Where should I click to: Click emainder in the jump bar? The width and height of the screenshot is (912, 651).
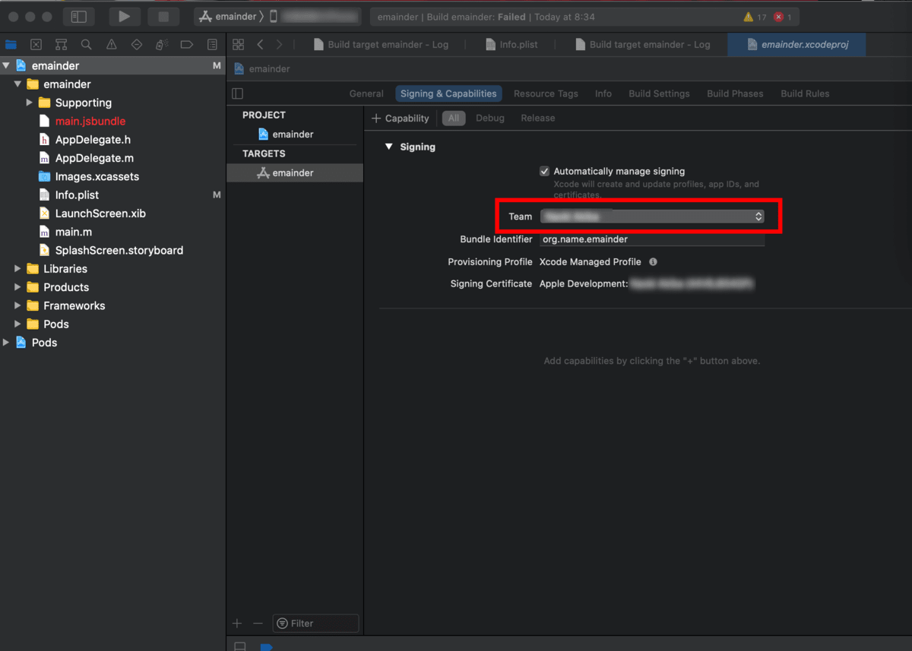click(x=262, y=69)
